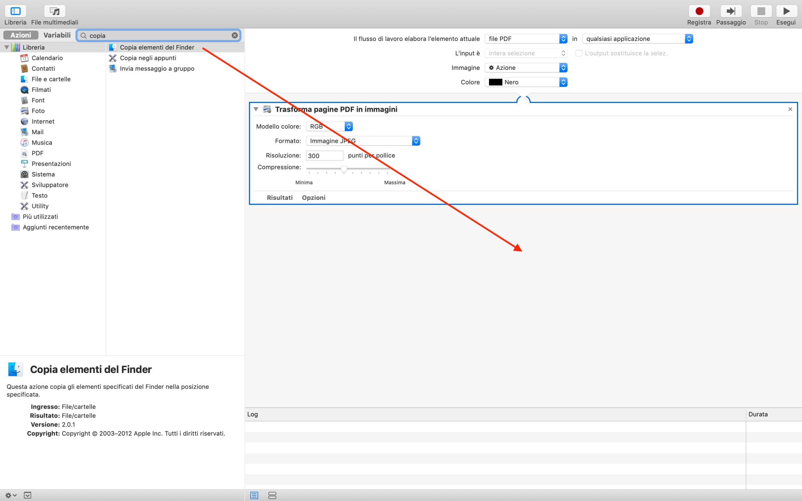Image resolution: width=802 pixels, height=501 pixels.
Task: Toggle the description panel visibility button
Action: coord(28,495)
